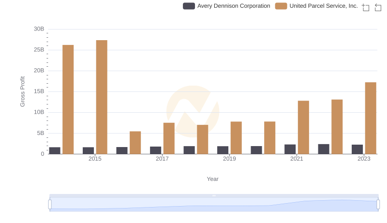The image size is (387, 223).
Task: Click the 5B y-axis label
Action: coord(41,133)
